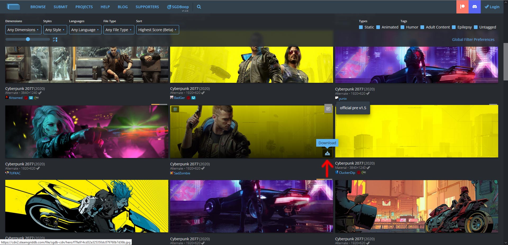Open the subway train hero by Krissmed
This screenshot has width=508, height=245.
click(87, 65)
